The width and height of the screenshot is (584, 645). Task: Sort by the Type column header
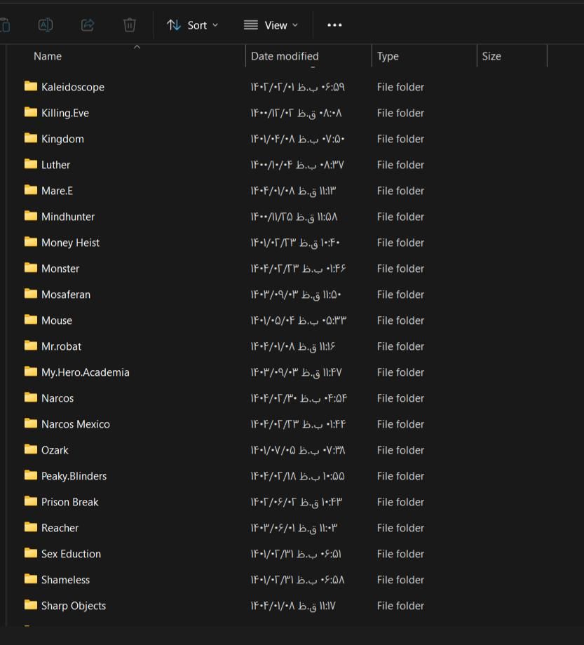[x=388, y=56]
